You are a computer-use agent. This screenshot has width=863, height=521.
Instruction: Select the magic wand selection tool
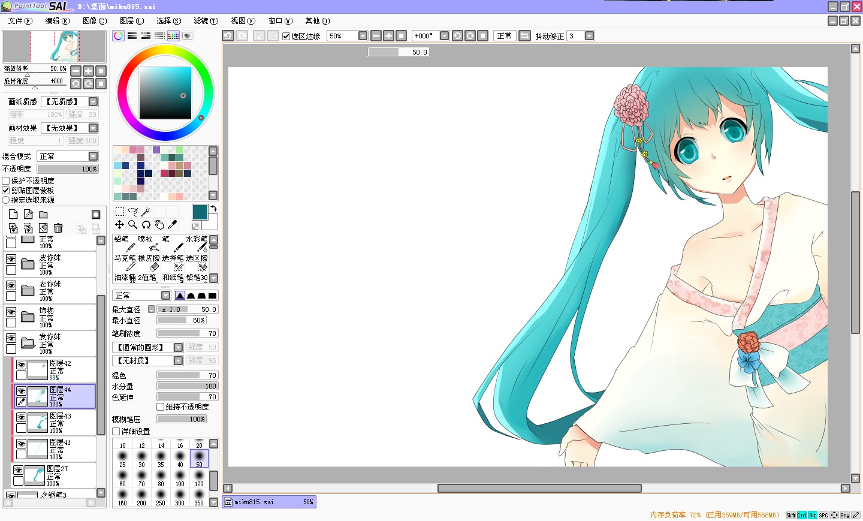(146, 212)
